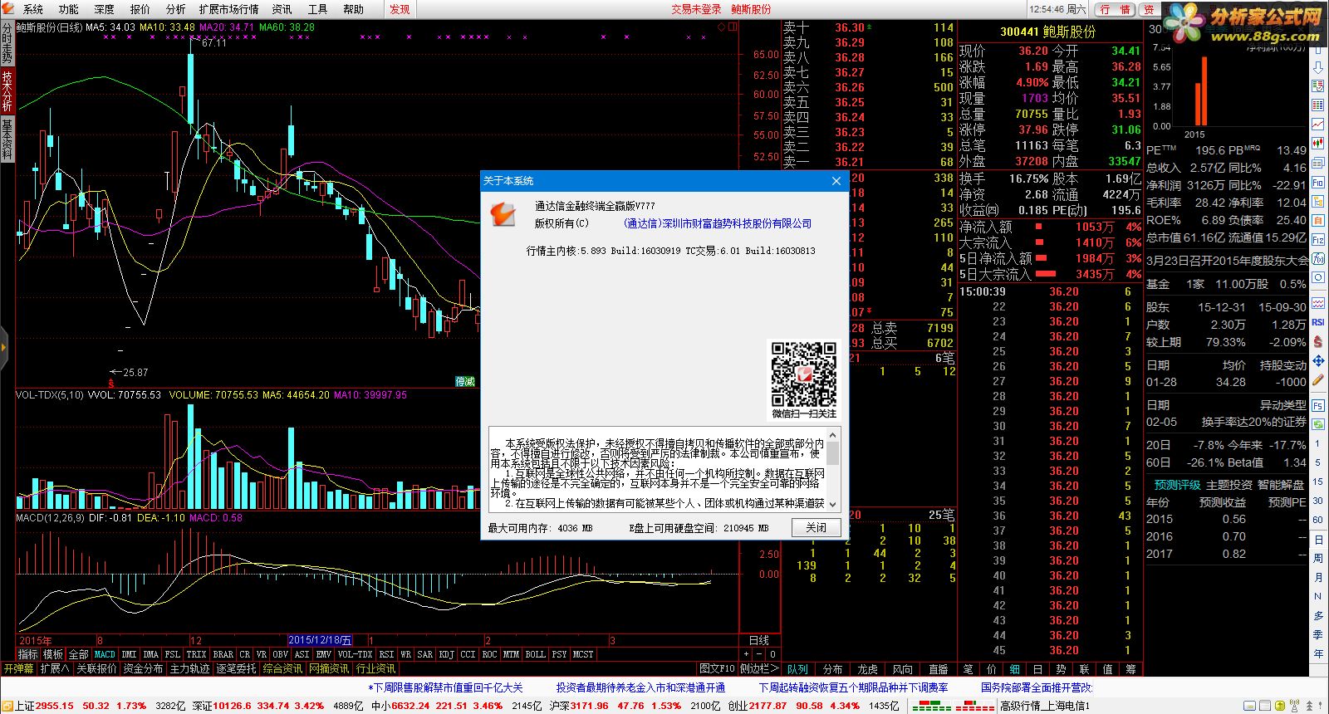Open news headline 下周限售股解禁市值重回千亿大关
The height and width of the screenshot is (714, 1329).
coord(447,687)
